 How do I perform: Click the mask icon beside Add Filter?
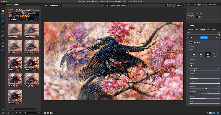[x=191, y=38]
